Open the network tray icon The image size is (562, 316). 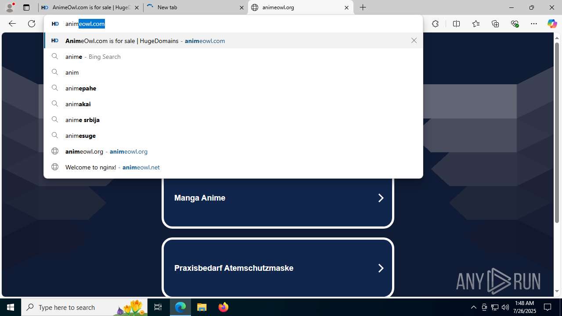click(x=494, y=307)
